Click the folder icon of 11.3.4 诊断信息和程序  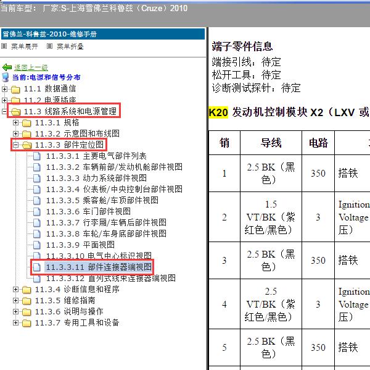point(27,290)
